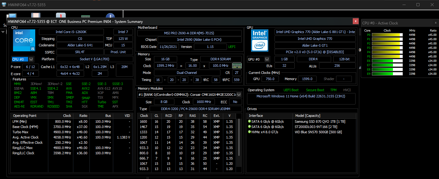Click the P0 core clock bar
The height and width of the screenshot is (179, 439).
(x=387, y=35)
